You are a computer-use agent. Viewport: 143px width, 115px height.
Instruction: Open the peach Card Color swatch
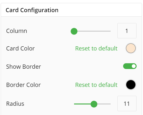[x=131, y=48]
